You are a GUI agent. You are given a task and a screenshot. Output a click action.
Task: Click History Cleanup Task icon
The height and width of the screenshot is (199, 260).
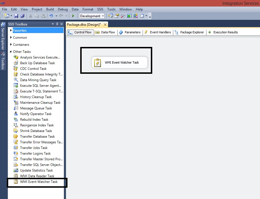click(16, 97)
